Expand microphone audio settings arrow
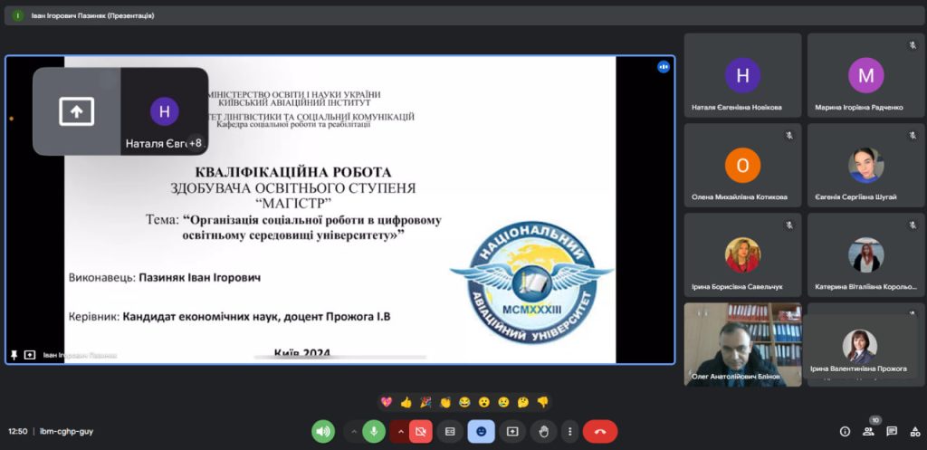The height and width of the screenshot is (450, 927). pyautogui.click(x=353, y=432)
